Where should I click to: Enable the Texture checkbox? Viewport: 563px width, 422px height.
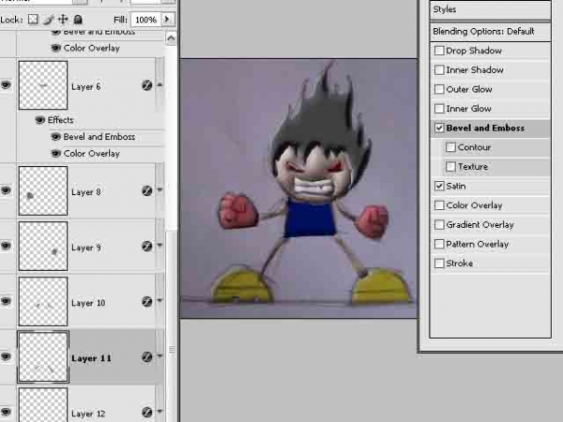(450, 167)
